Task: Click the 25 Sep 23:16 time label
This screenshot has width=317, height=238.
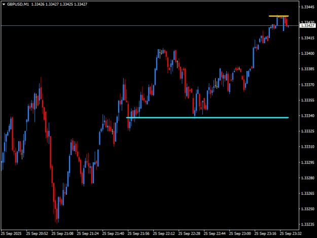Action: click(265, 233)
